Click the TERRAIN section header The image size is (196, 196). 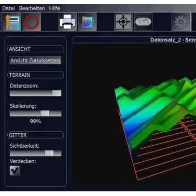click(36, 75)
